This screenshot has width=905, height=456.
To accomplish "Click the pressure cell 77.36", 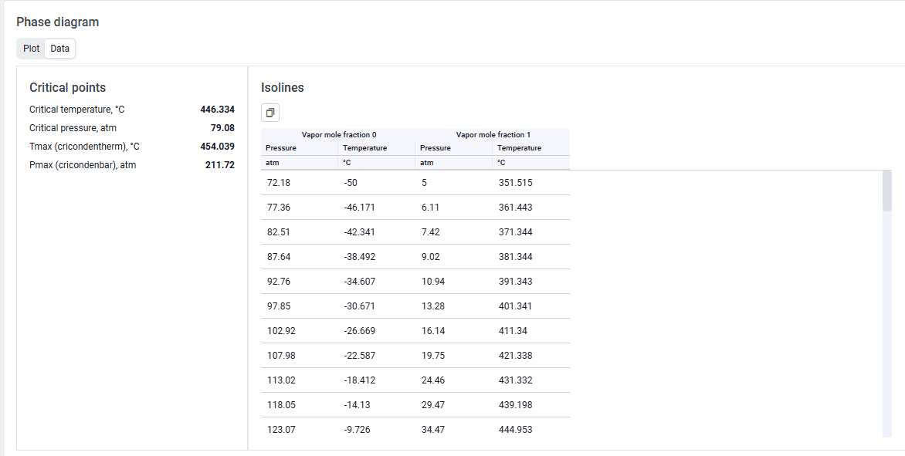I will tap(300, 208).
